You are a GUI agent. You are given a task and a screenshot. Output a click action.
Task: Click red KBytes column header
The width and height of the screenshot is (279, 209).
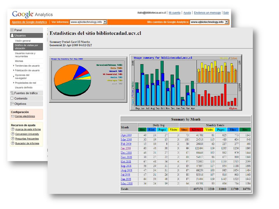[x=196, y=129]
